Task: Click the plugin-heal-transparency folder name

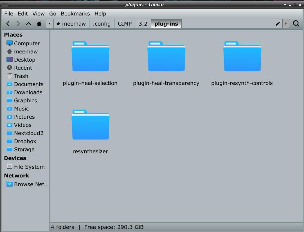Action: (x=166, y=83)
